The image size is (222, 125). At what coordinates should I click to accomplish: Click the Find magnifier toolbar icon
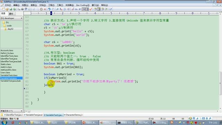(57, 9)
